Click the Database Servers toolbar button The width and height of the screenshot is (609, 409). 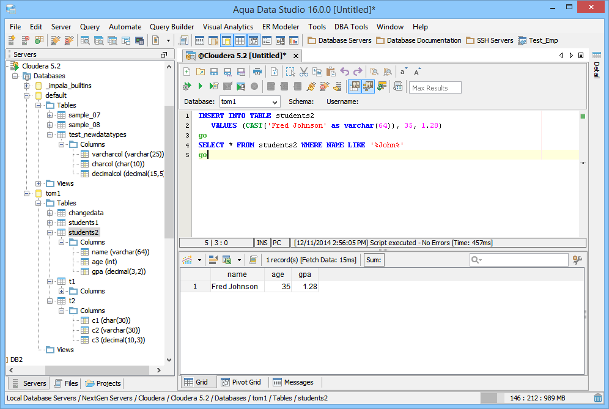339,40
